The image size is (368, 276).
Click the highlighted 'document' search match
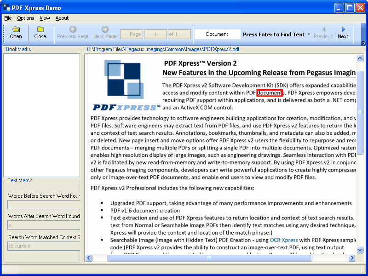270,93
